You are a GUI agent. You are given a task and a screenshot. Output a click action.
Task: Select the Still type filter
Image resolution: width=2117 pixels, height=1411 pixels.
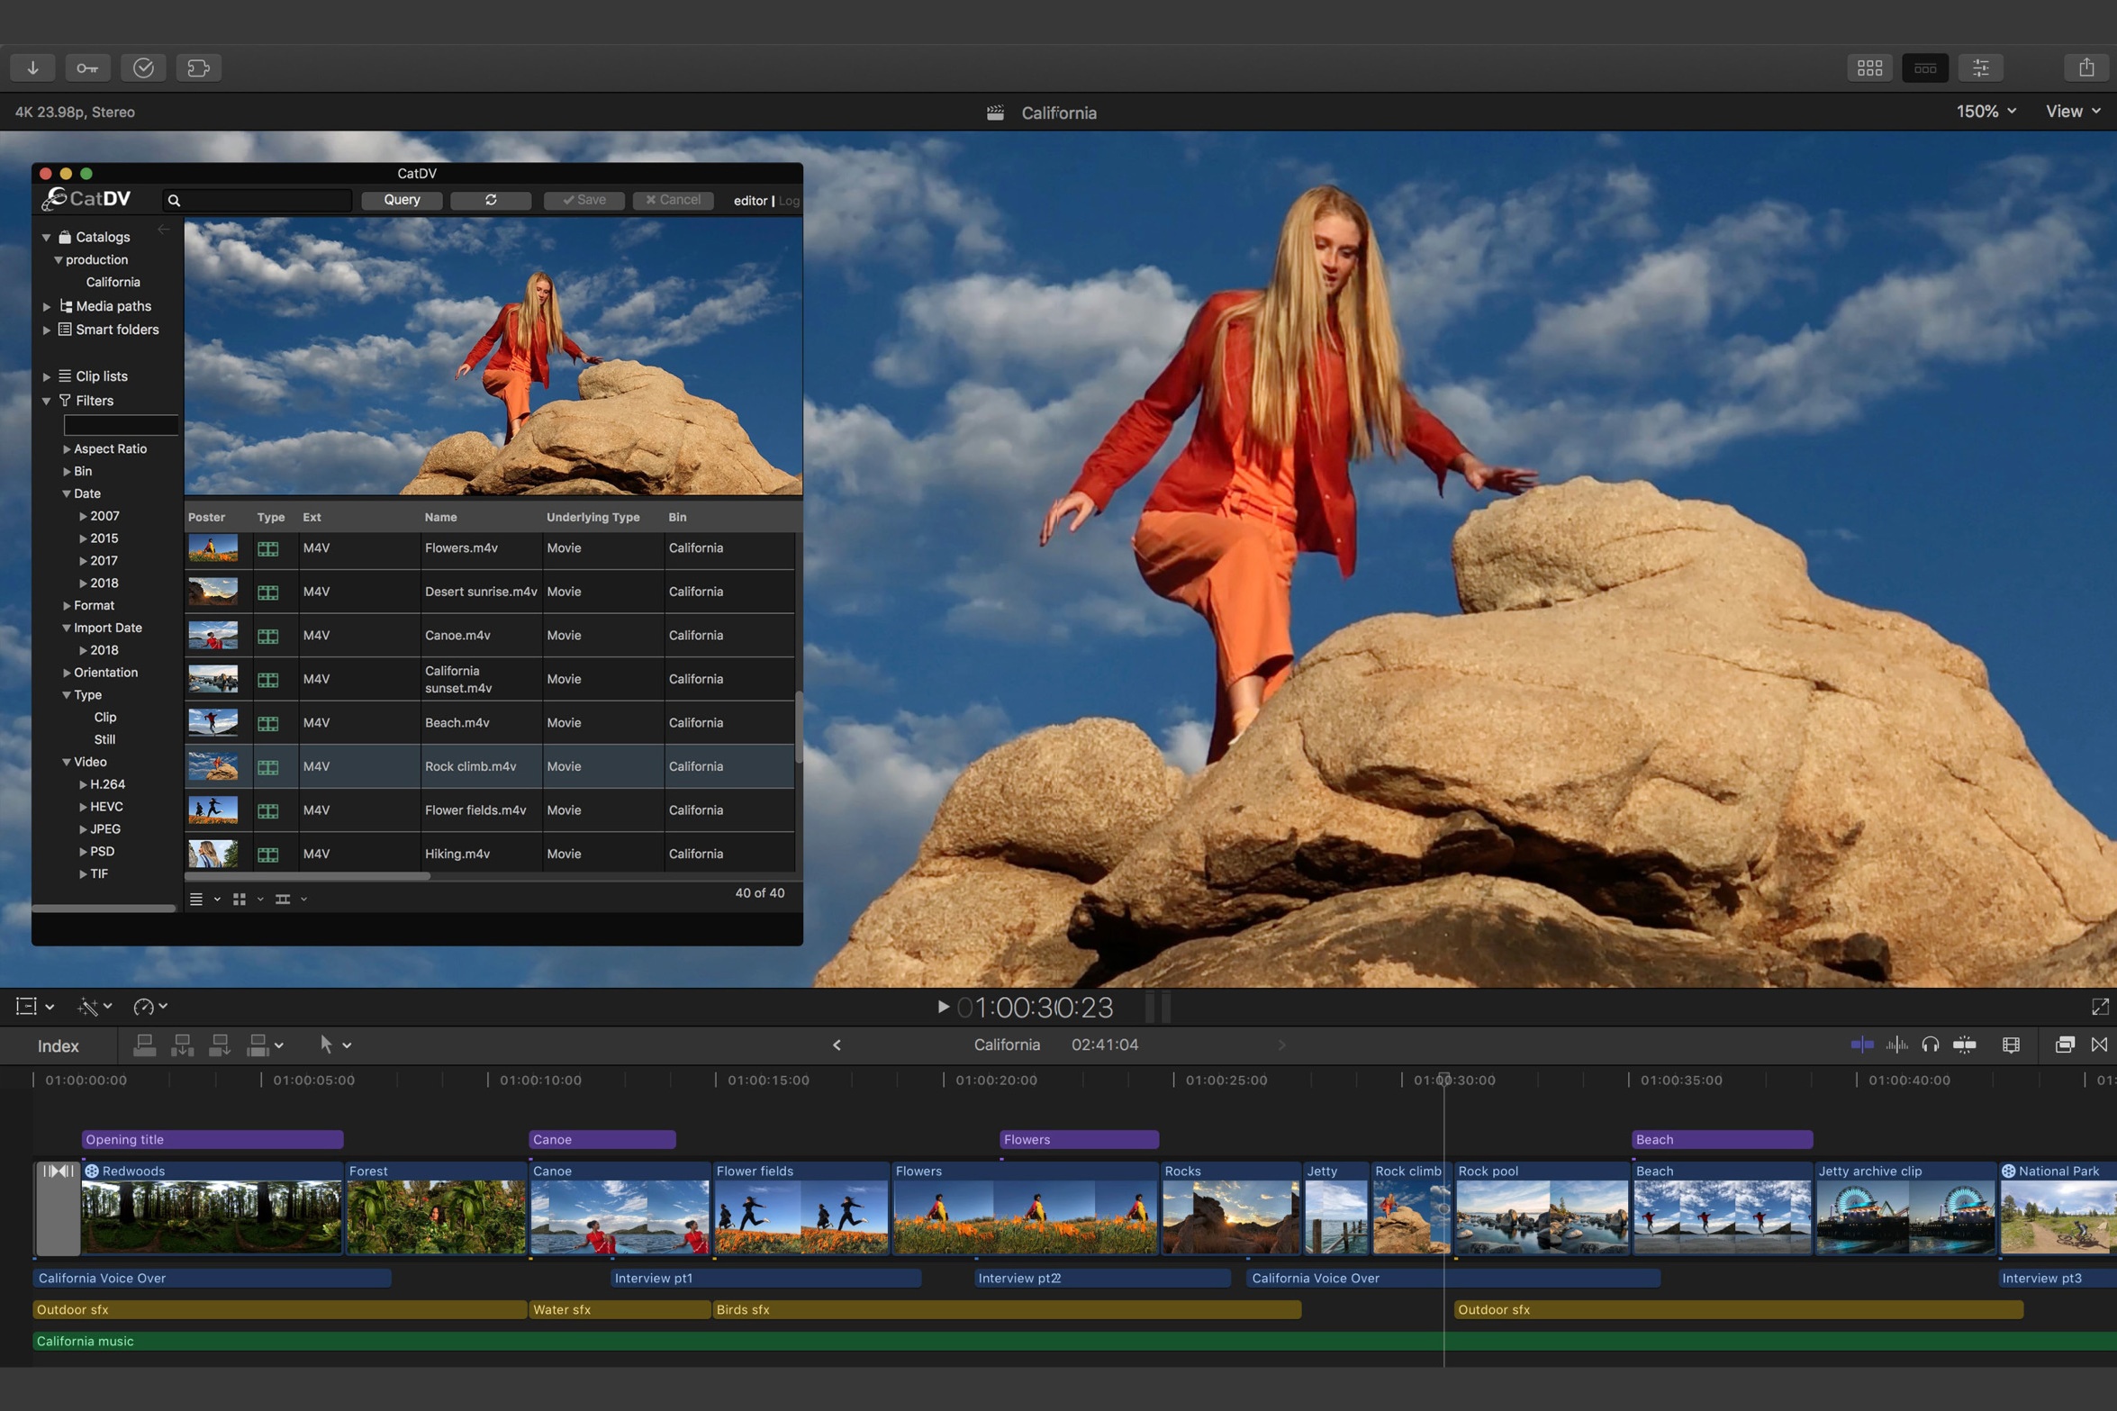click(104, 739)
